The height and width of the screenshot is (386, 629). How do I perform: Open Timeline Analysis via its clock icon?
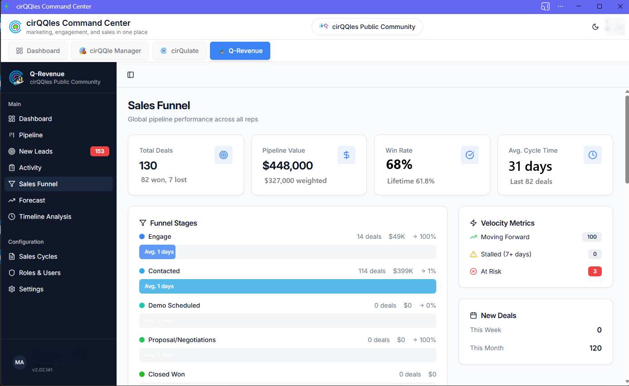[x=12, y=216]
